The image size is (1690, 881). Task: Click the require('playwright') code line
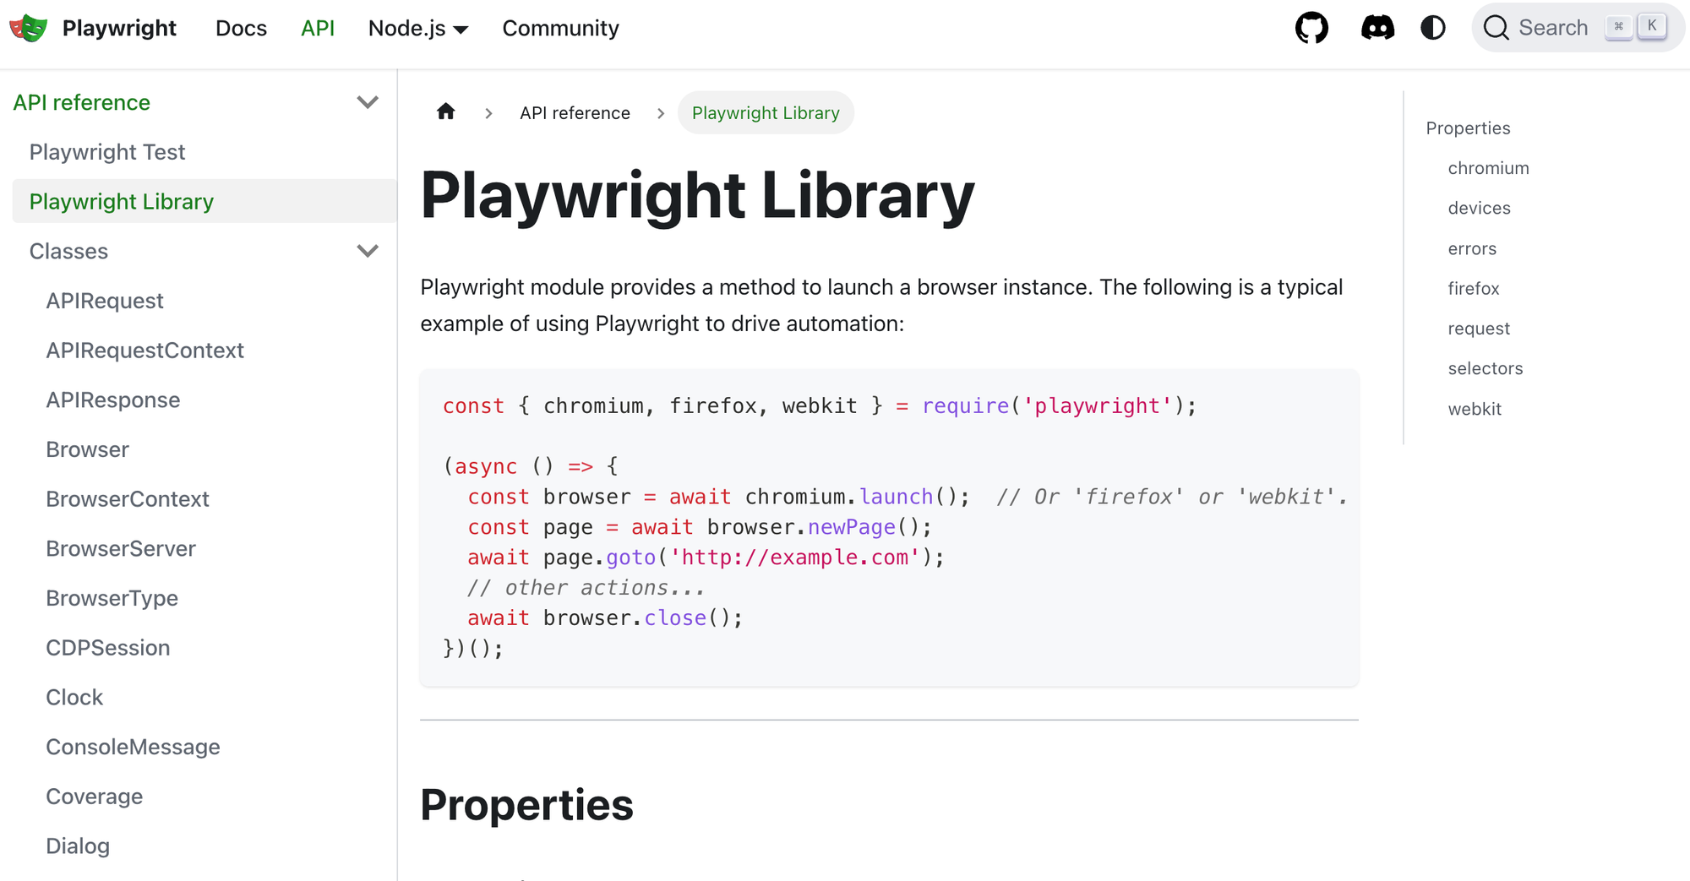coord(820,406)
